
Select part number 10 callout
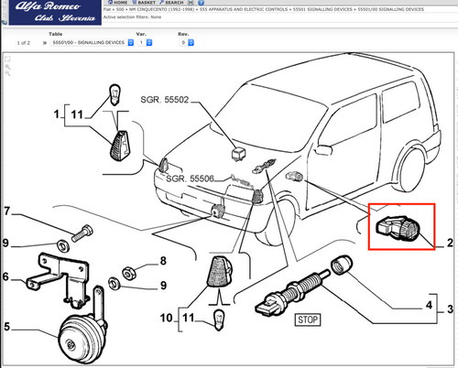pos(167,318)
